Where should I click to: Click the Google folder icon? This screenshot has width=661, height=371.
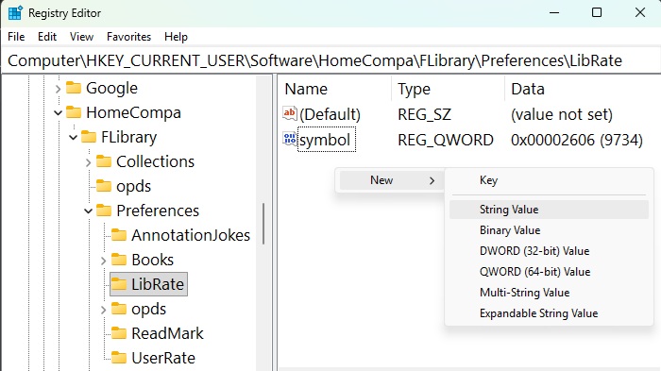(74, 88)
